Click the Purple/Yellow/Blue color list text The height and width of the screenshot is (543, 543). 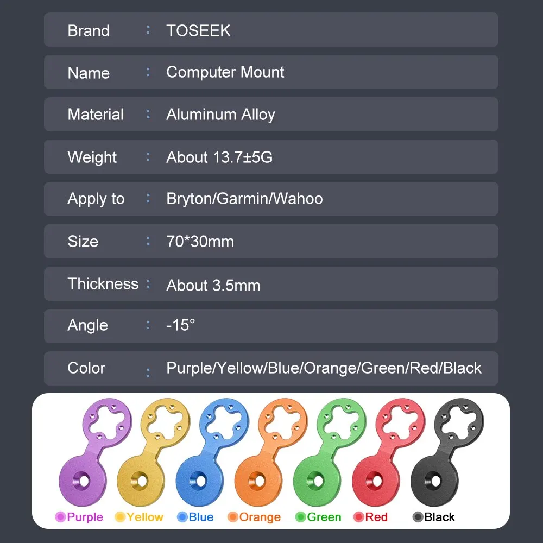click(324, 368)
